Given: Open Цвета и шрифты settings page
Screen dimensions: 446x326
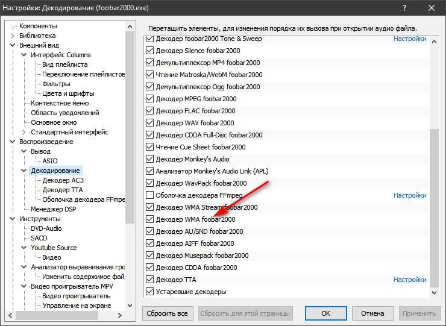Looking at the screenshot, I should 68,93.
